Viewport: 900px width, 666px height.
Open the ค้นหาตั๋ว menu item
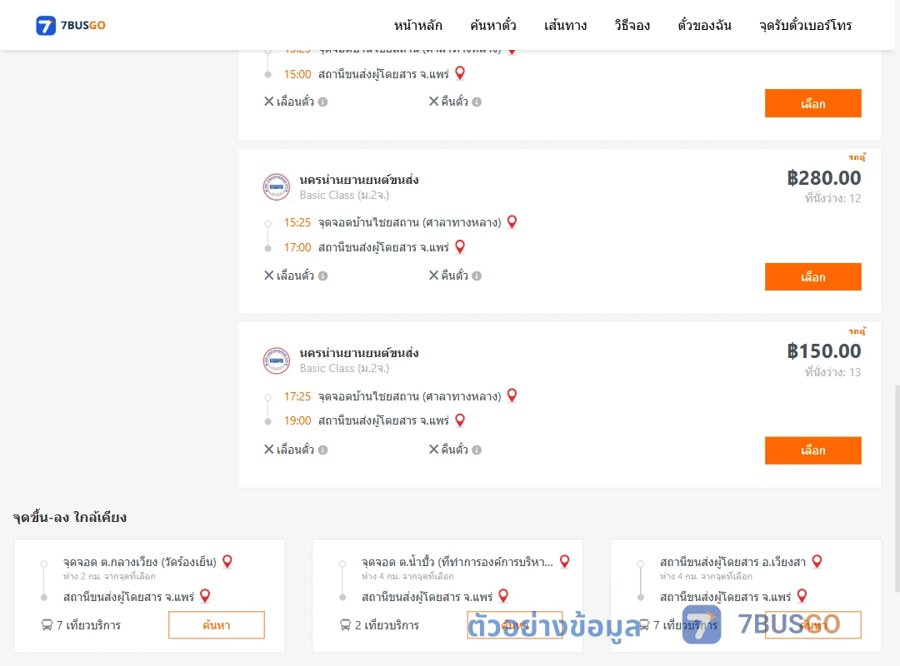coord(493,25)
